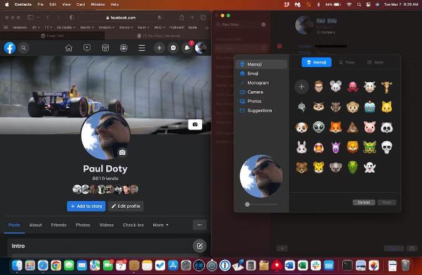Open the Photos tab on Facebook profile

pos(83,225)
